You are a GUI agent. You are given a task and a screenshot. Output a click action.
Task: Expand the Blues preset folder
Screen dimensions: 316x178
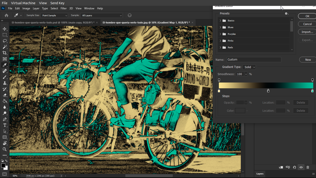pos(220,27)
